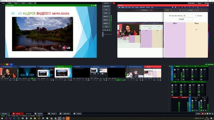
Task: Open settings gear of the Lumens Video Camera input
Action: [x=142, y=80]
